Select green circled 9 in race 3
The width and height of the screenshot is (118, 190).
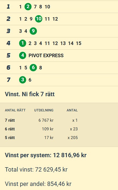click(x=33, y=31)
